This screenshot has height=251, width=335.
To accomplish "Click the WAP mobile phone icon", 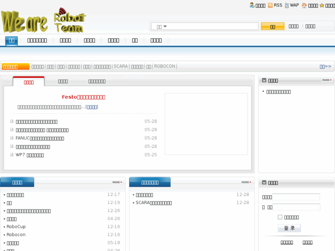I will pyautogui.click(x=287, y=6).
